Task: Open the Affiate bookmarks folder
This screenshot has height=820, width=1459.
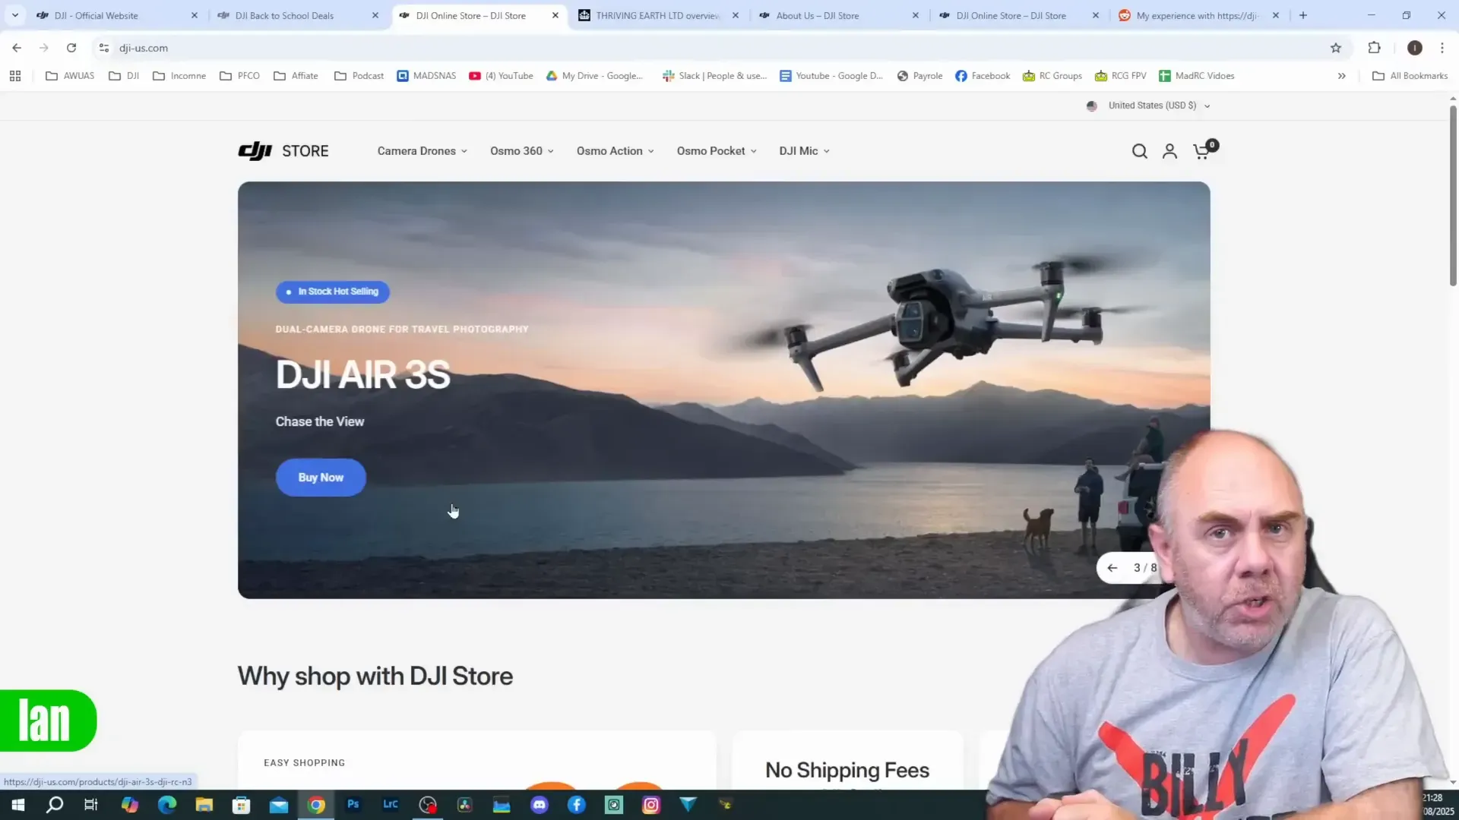Action: click(296, 76)
